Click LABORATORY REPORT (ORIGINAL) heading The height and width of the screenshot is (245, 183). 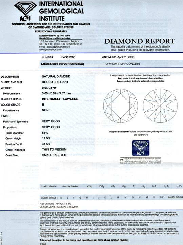pyautogui.click(x=63, y=64)
